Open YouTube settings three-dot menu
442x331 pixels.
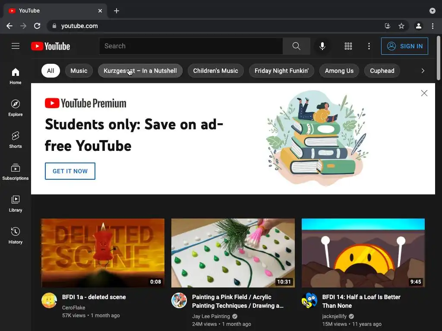(x=369, y=46)
